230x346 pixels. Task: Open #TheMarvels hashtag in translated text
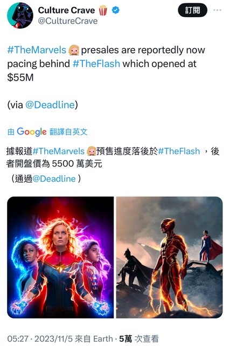(59, 151)
